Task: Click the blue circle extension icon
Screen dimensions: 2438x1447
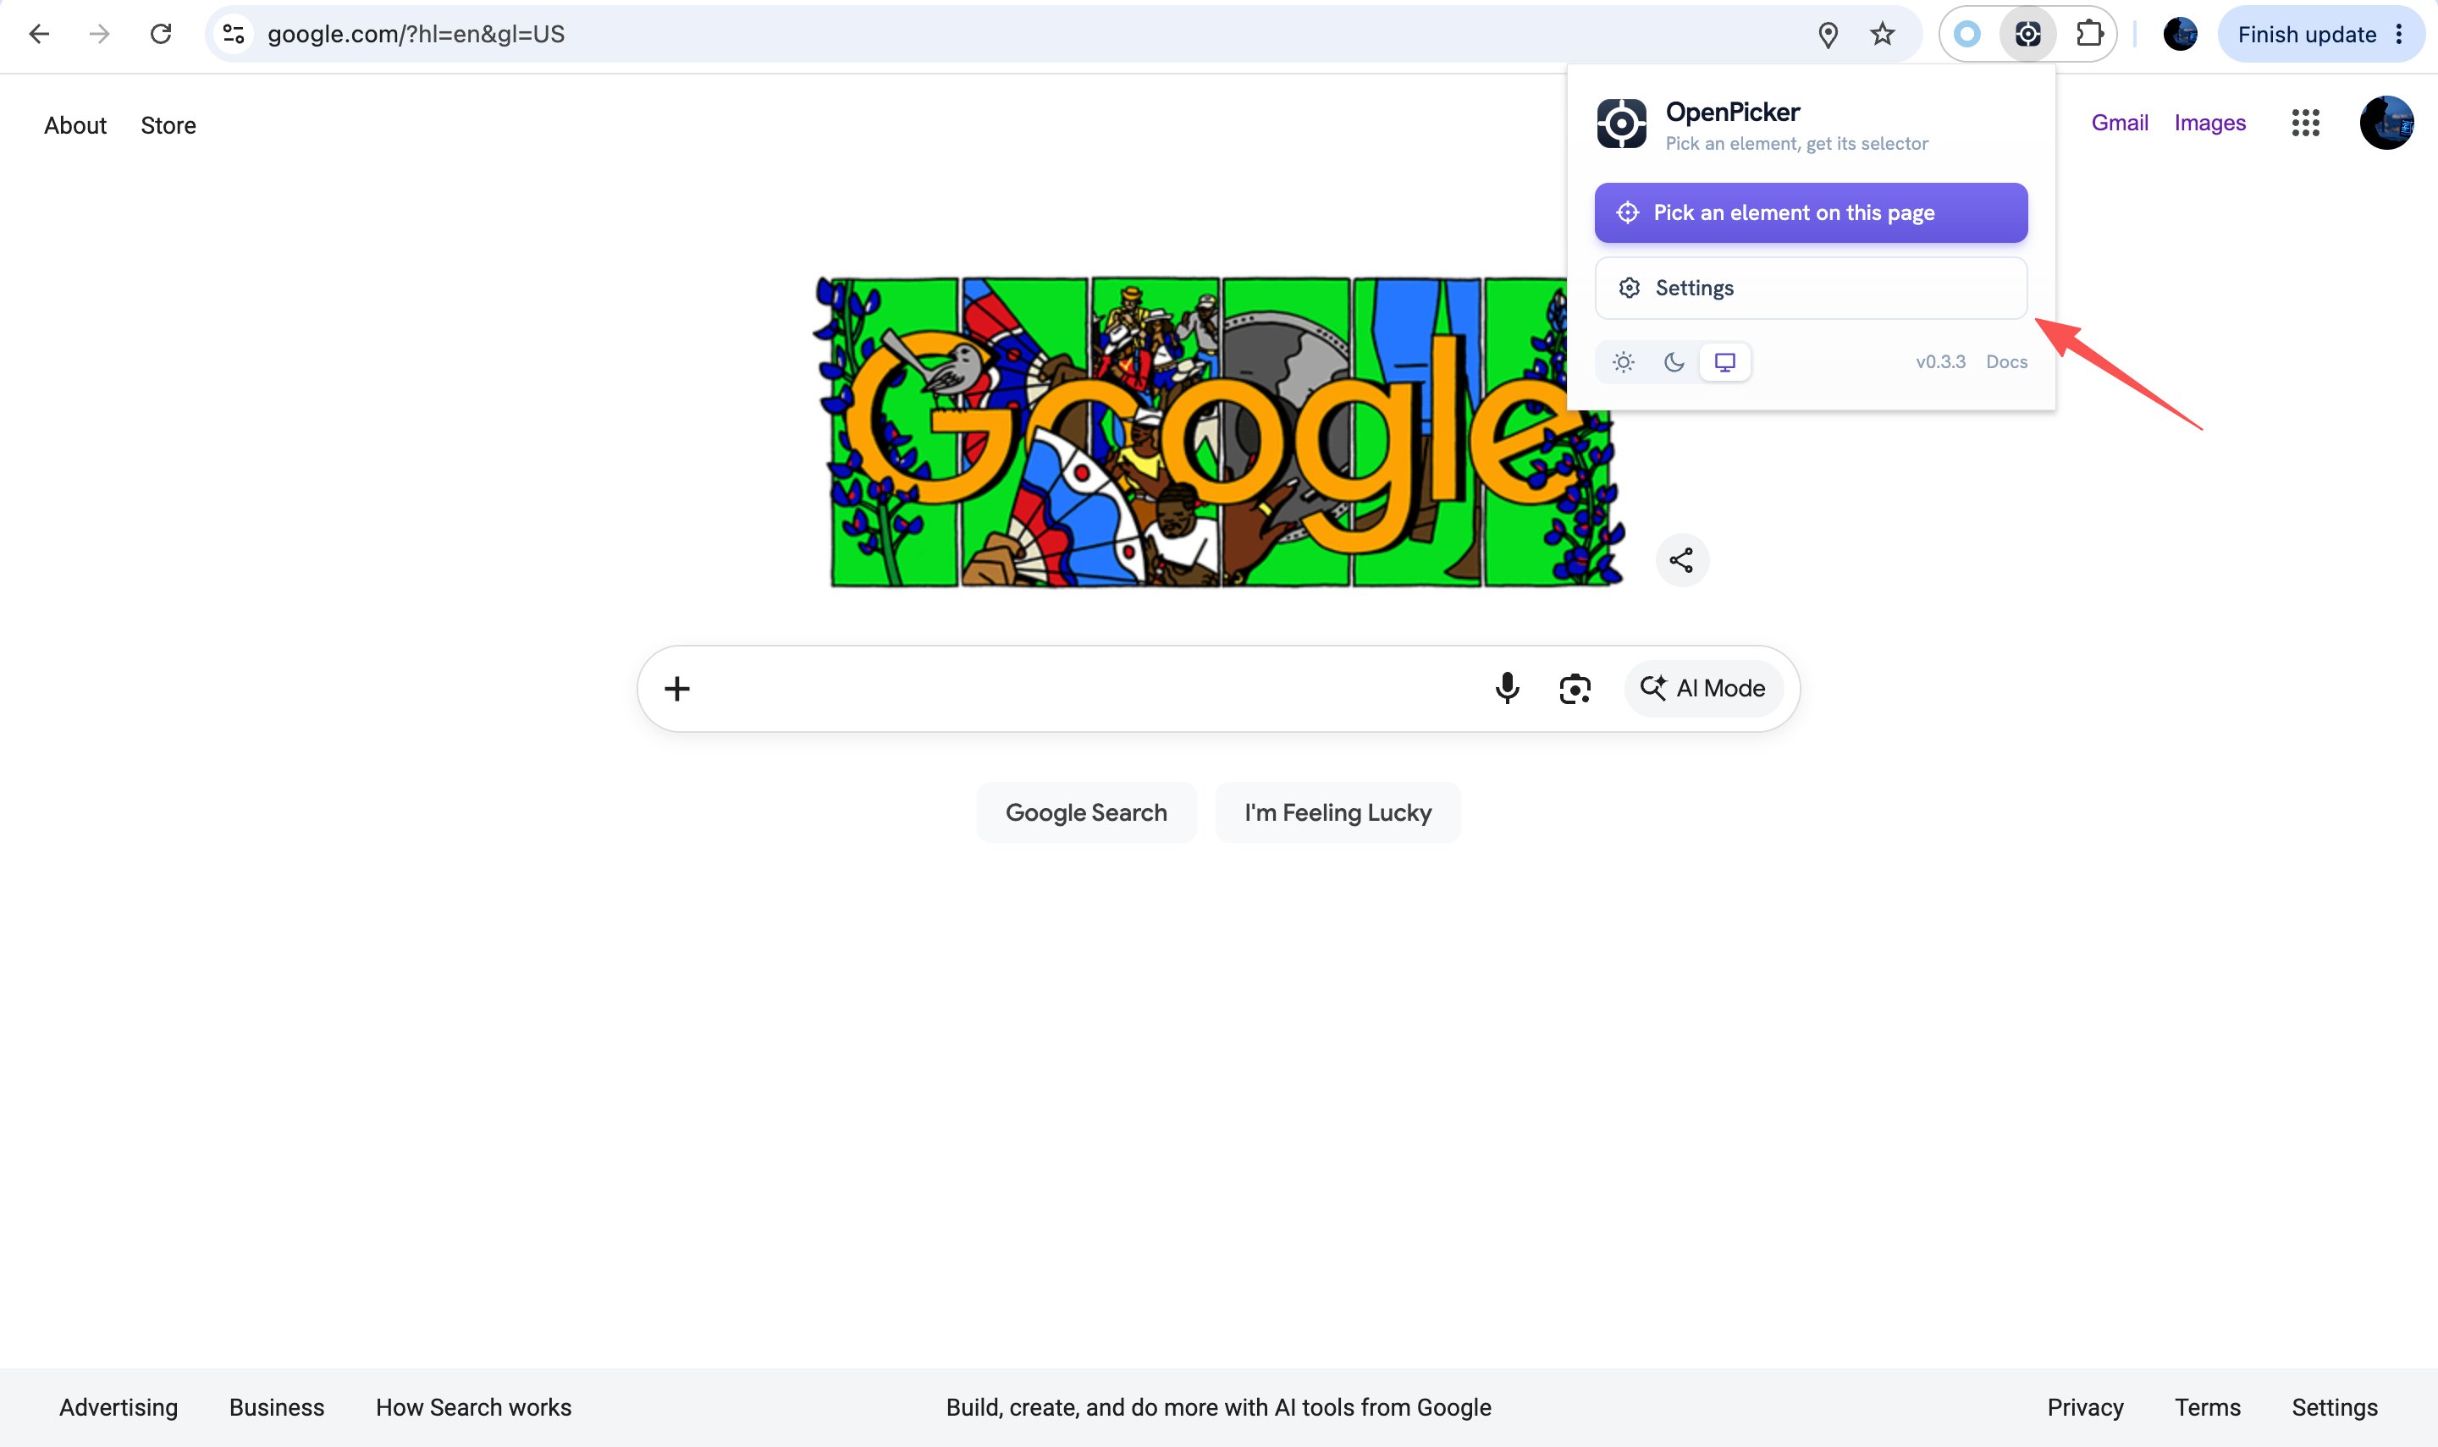Action: [x=1967, y=34]
